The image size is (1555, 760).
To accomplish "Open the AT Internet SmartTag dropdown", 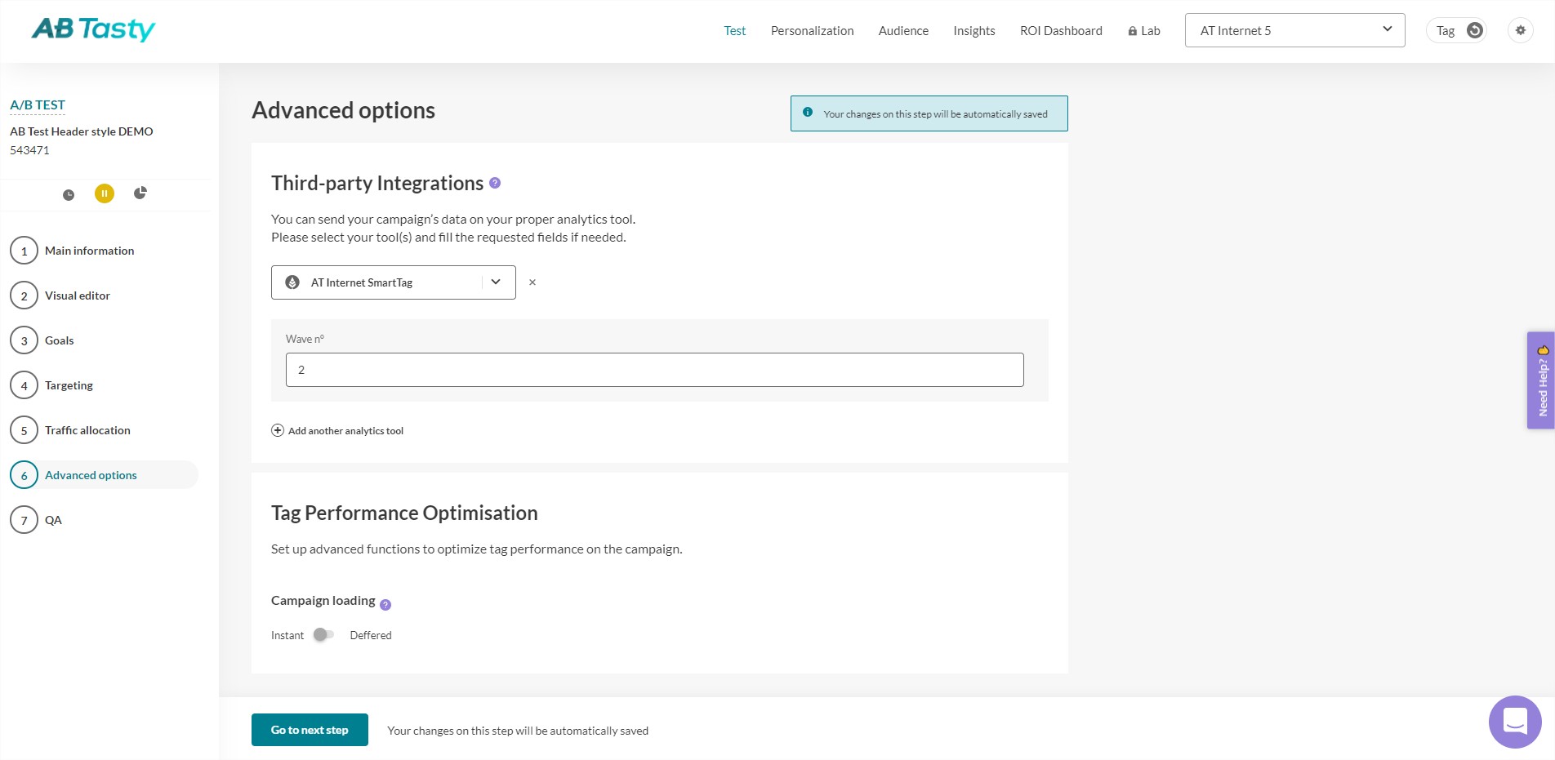I will [394, 282].
